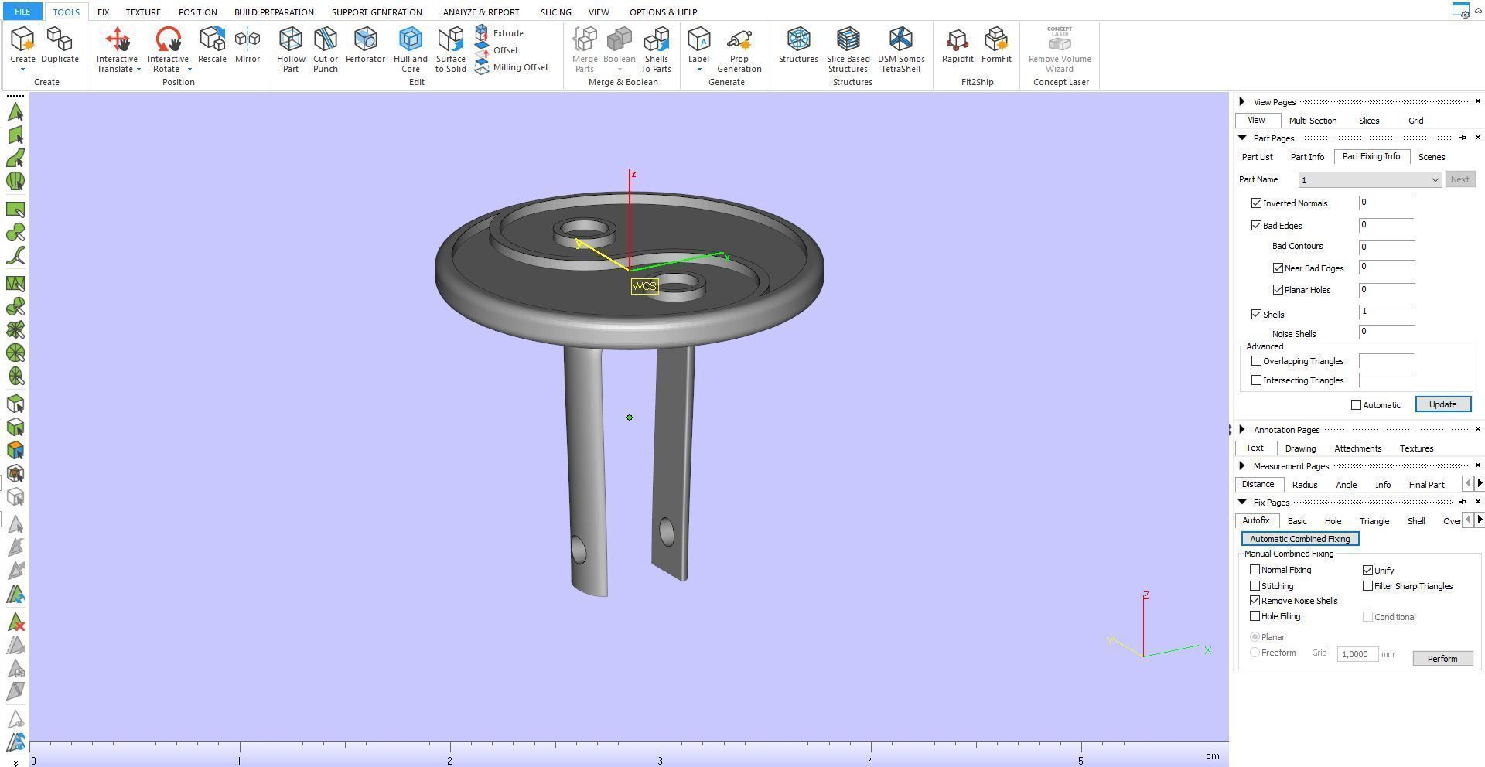
Task: Click the Duplicate part icon
Action: 60,45
